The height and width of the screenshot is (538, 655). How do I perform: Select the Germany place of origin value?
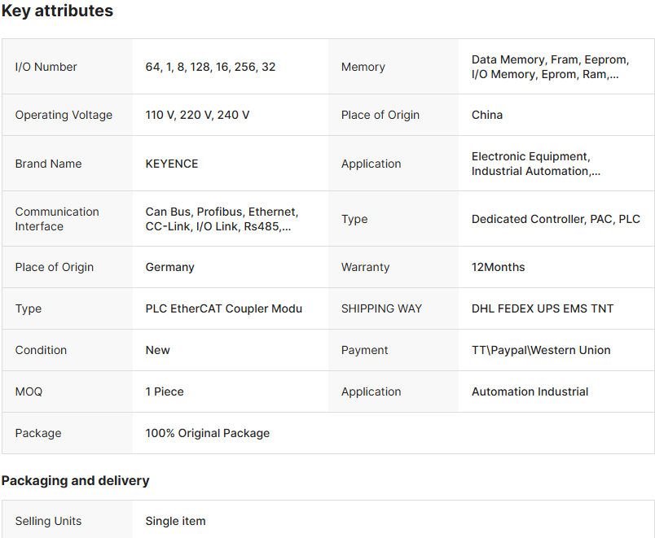[169, 267]
